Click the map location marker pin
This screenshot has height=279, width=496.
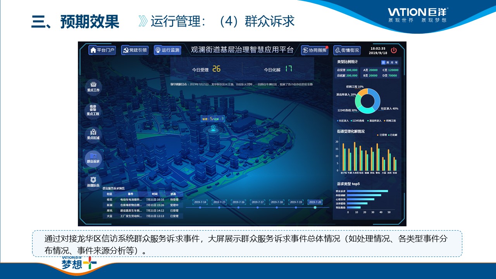click(213, 128)
